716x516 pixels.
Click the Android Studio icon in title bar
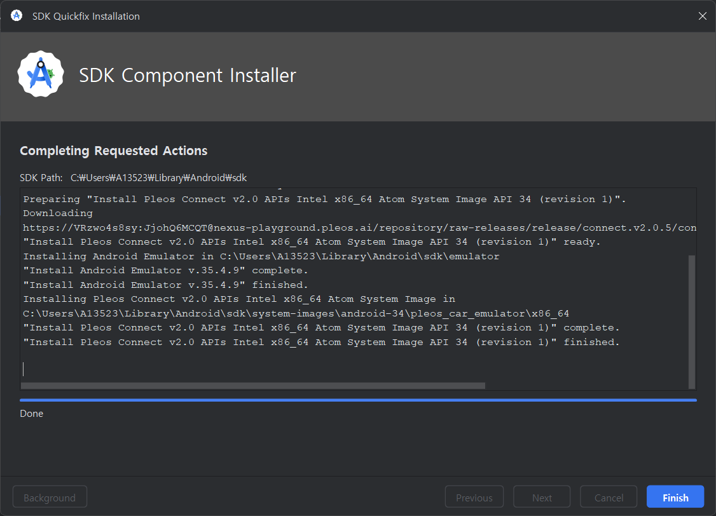[x=17, y=16]
